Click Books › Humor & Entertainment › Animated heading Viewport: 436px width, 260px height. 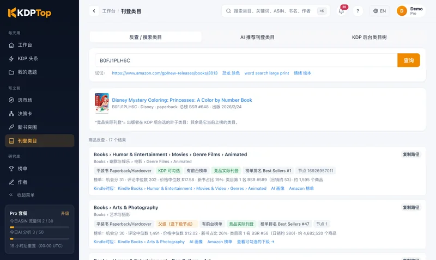tap(170, 154)
